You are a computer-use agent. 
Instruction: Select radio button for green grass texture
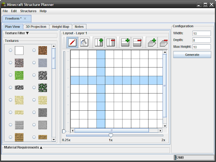(x=10, y=75)
